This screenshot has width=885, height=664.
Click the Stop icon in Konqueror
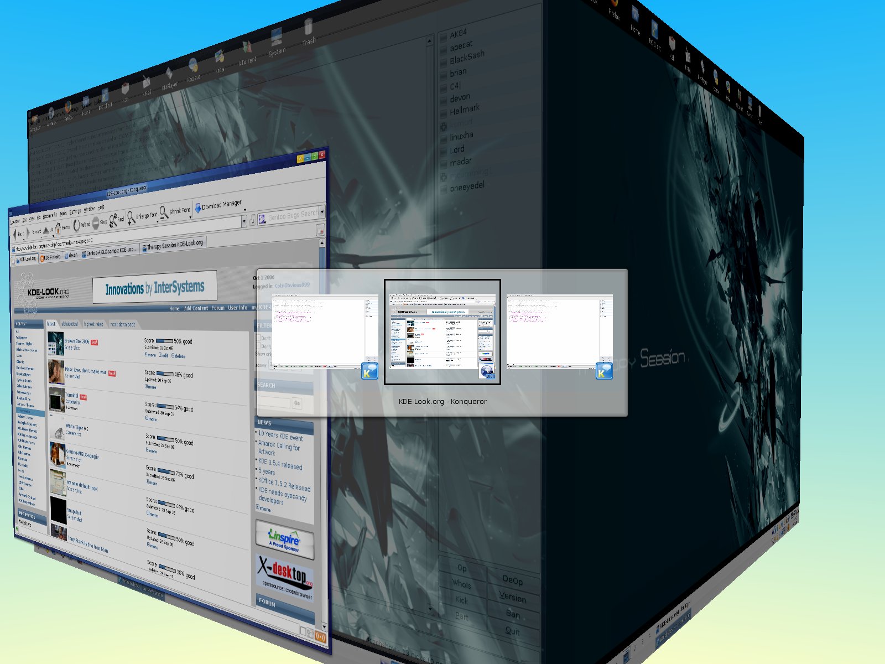click(x=96, y=223)
